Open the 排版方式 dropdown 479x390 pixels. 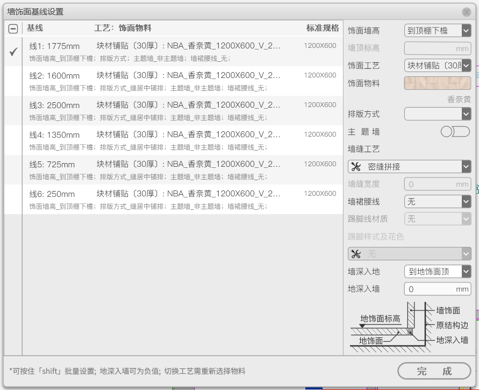[438, 114]
